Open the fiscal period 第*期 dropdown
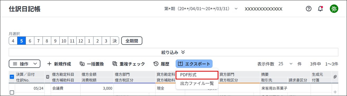 [201, 9]
